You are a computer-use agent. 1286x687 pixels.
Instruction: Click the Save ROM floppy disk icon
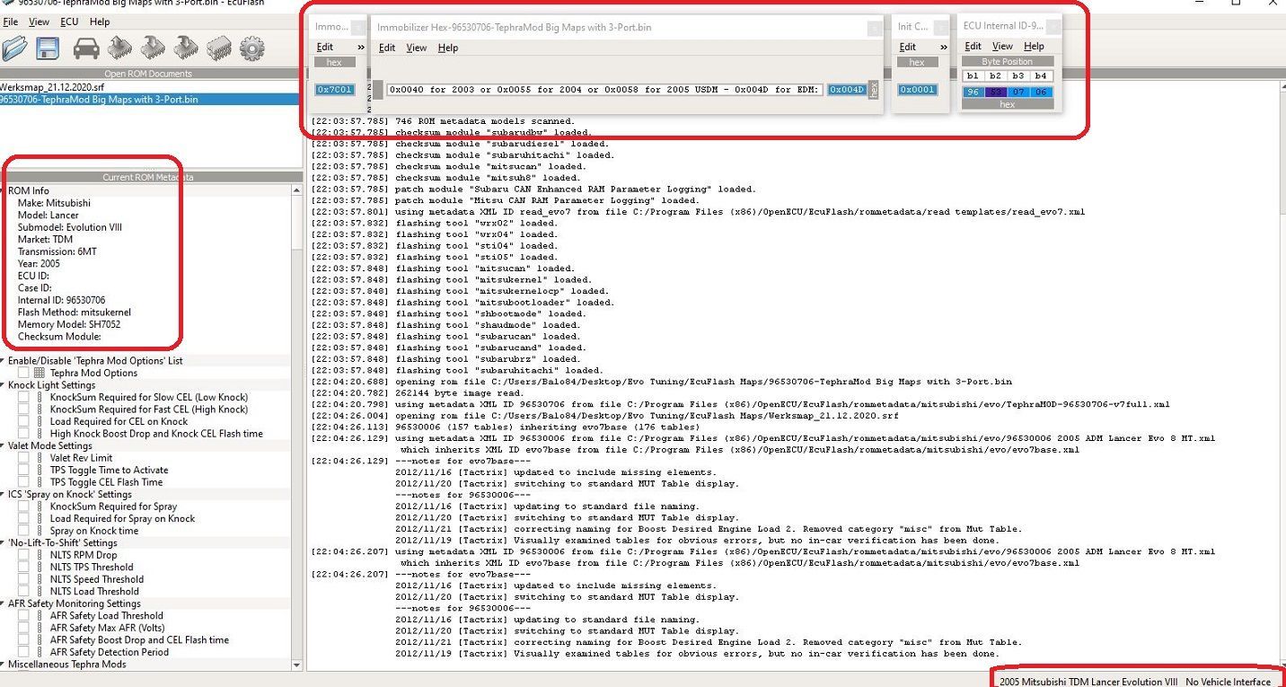coord(48,48)
